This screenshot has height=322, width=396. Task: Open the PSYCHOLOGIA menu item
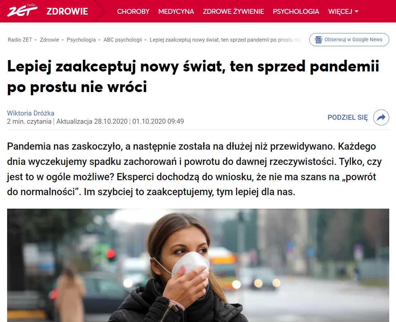coord(296,11)
